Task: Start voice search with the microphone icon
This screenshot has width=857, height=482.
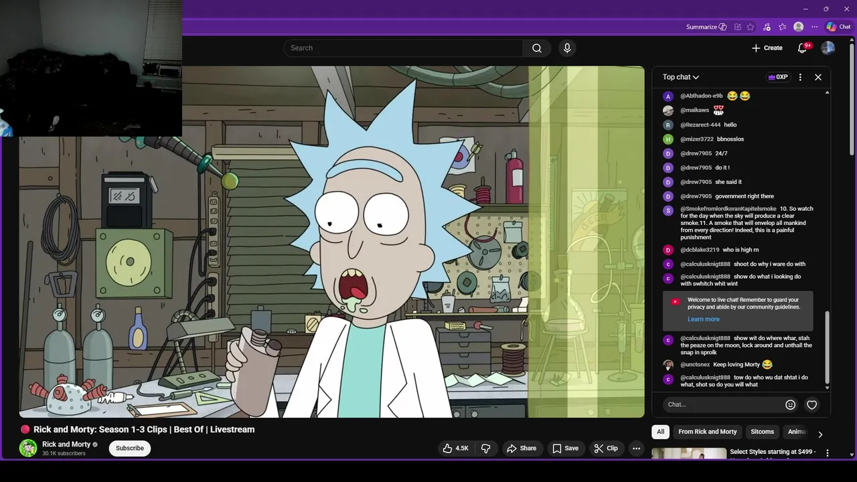Action: pyautogui.click(x=567, y=48)
